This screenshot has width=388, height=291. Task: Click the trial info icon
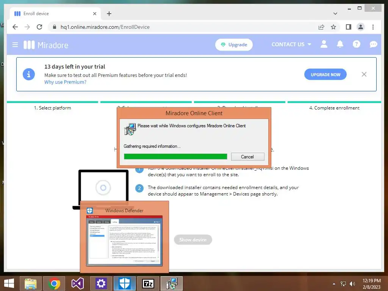(x=29, y=74)
